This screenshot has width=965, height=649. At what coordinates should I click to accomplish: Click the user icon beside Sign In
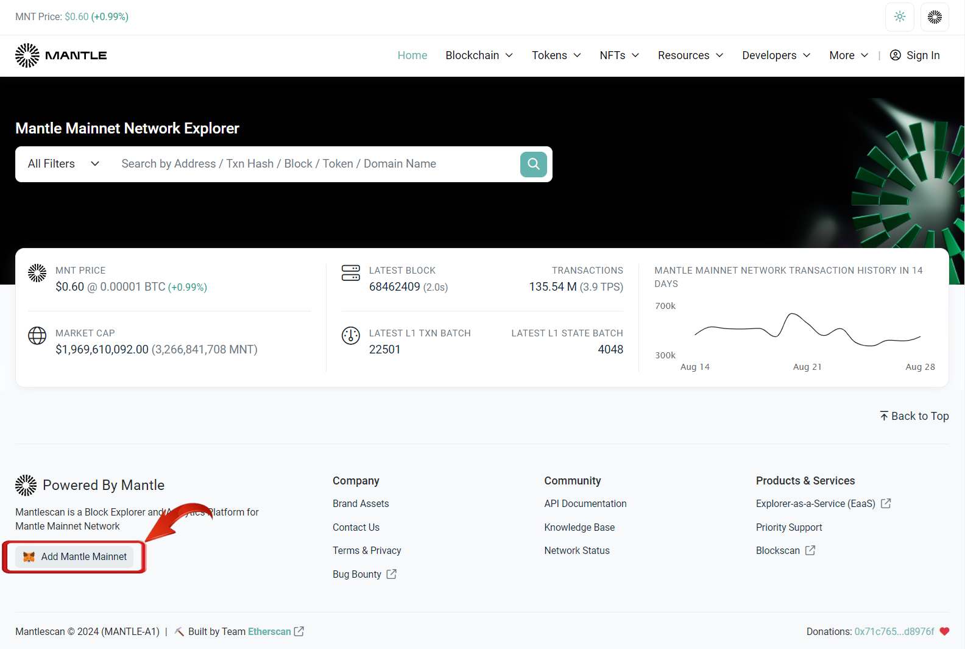pyautogui.click(x=895, y=55)
